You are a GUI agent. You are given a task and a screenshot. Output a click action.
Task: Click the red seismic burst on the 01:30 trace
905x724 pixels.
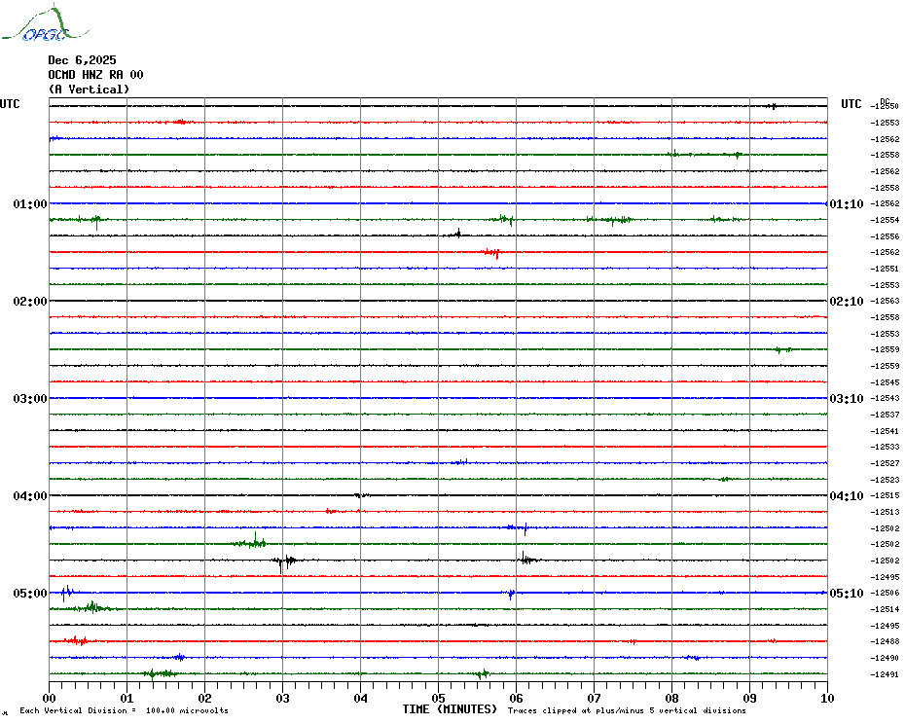click(x=492, y=253)
